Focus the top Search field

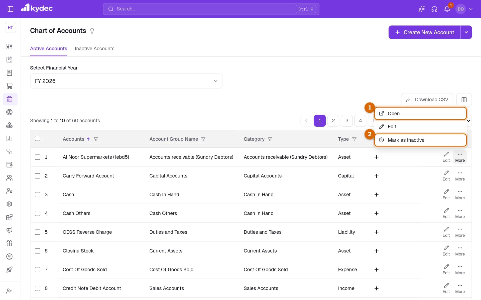(211, 9)
